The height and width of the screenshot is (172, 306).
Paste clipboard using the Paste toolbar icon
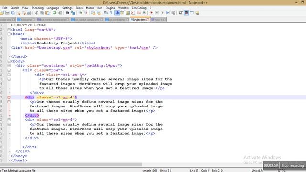click(47, 13)
